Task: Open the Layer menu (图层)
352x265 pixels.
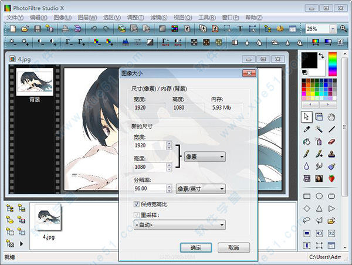Action: point(87,18)
